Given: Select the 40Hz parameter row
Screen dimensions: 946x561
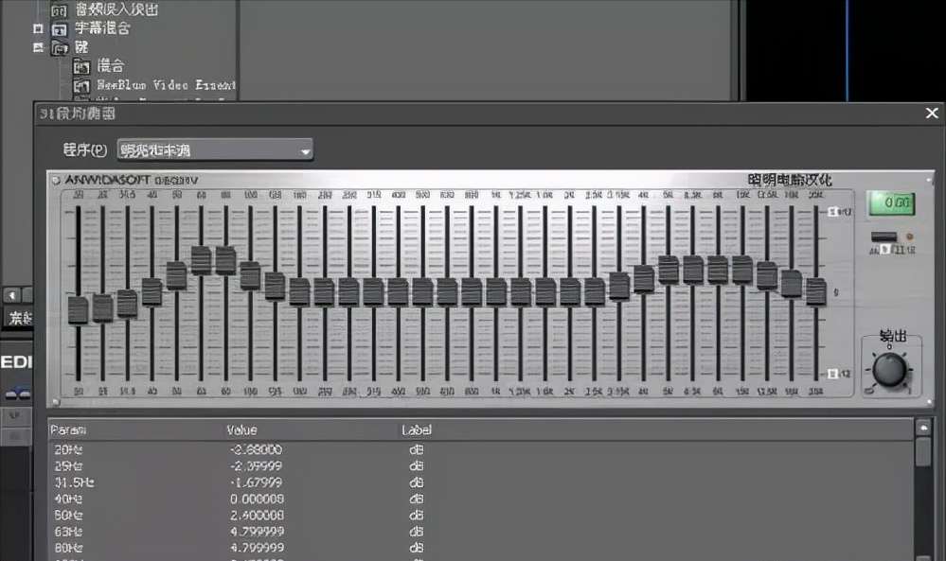Looking at the screenshot, I should (68, 499).
